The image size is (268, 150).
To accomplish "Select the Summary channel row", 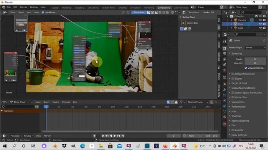I will pyautogui.click(x=20, y=111).
